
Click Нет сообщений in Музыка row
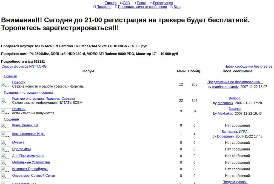coord(237,143)
